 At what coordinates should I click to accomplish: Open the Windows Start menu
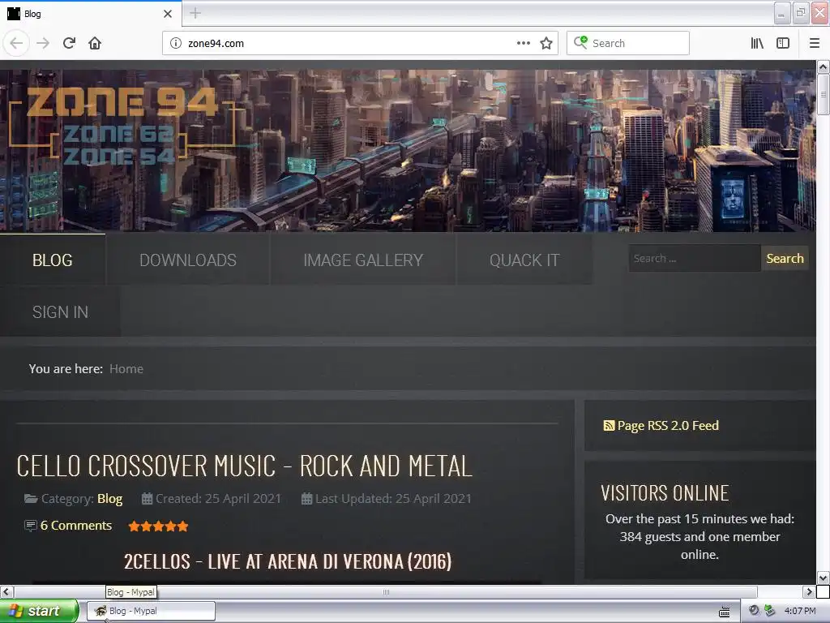(39, 611)
